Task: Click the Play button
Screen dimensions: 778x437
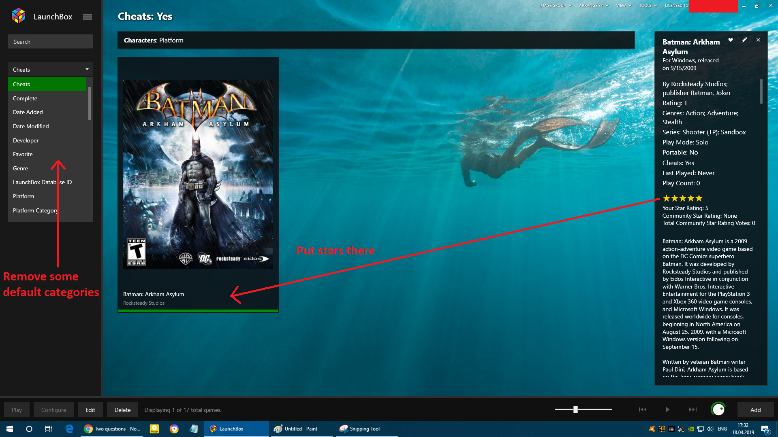Action: pos(17,409)
